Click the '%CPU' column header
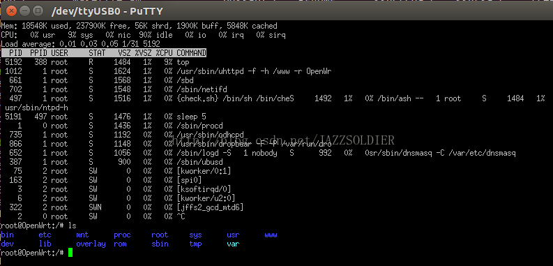The width and height of the screenshot is (553, 266). [165, 53]
